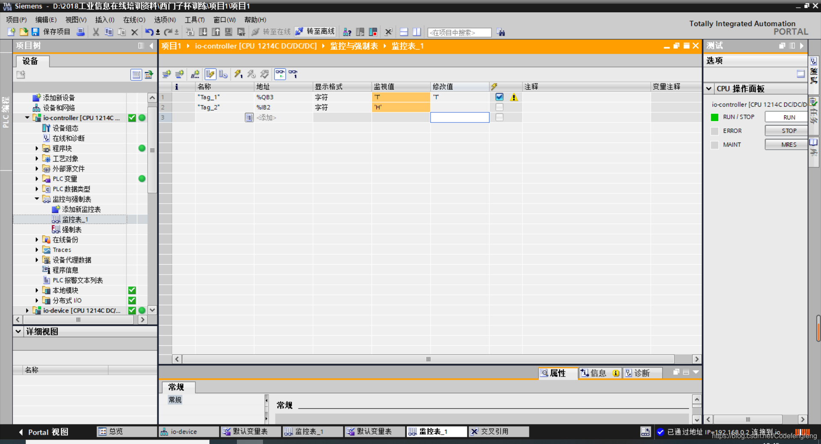Viewport: 821px width, 444px height.
Task: Go offline using 转至离线
Action: 316,32
